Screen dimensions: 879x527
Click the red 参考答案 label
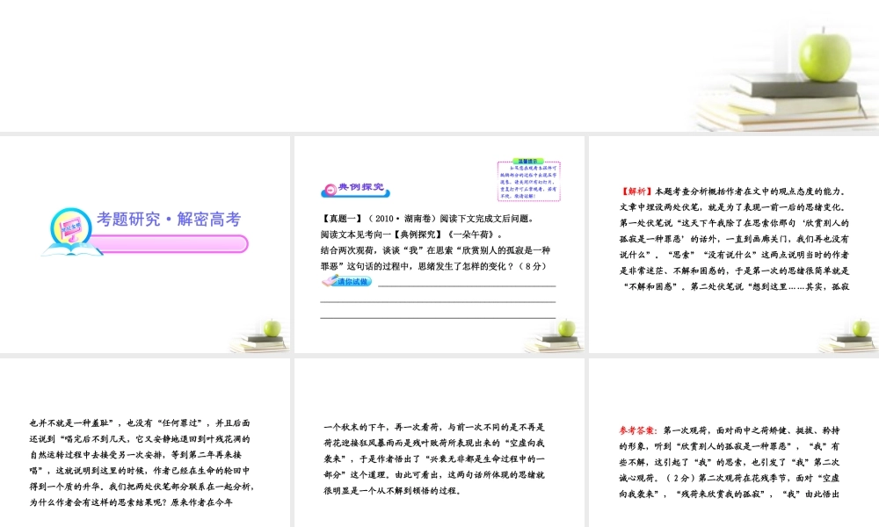pos(638,430)
